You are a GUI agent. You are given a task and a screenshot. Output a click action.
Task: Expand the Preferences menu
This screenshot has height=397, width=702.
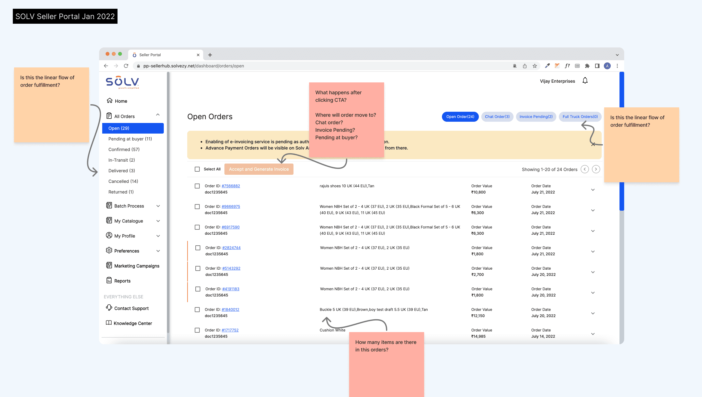pyautogui.click(x=158, y=251)
